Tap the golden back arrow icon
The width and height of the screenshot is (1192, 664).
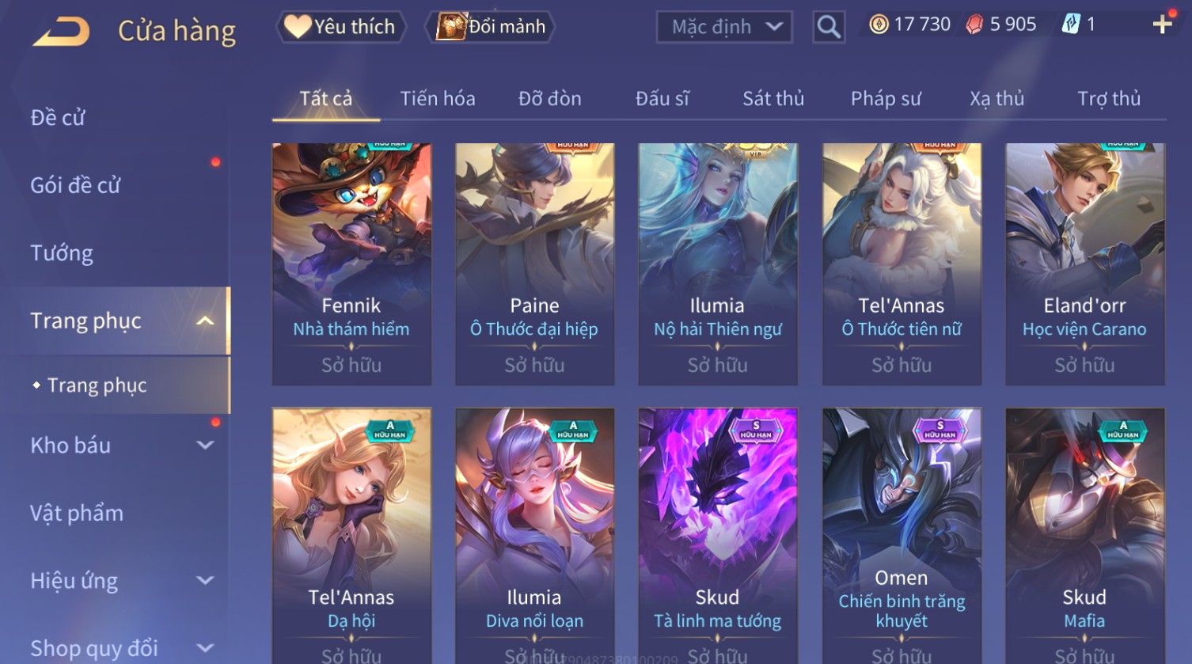61,32
